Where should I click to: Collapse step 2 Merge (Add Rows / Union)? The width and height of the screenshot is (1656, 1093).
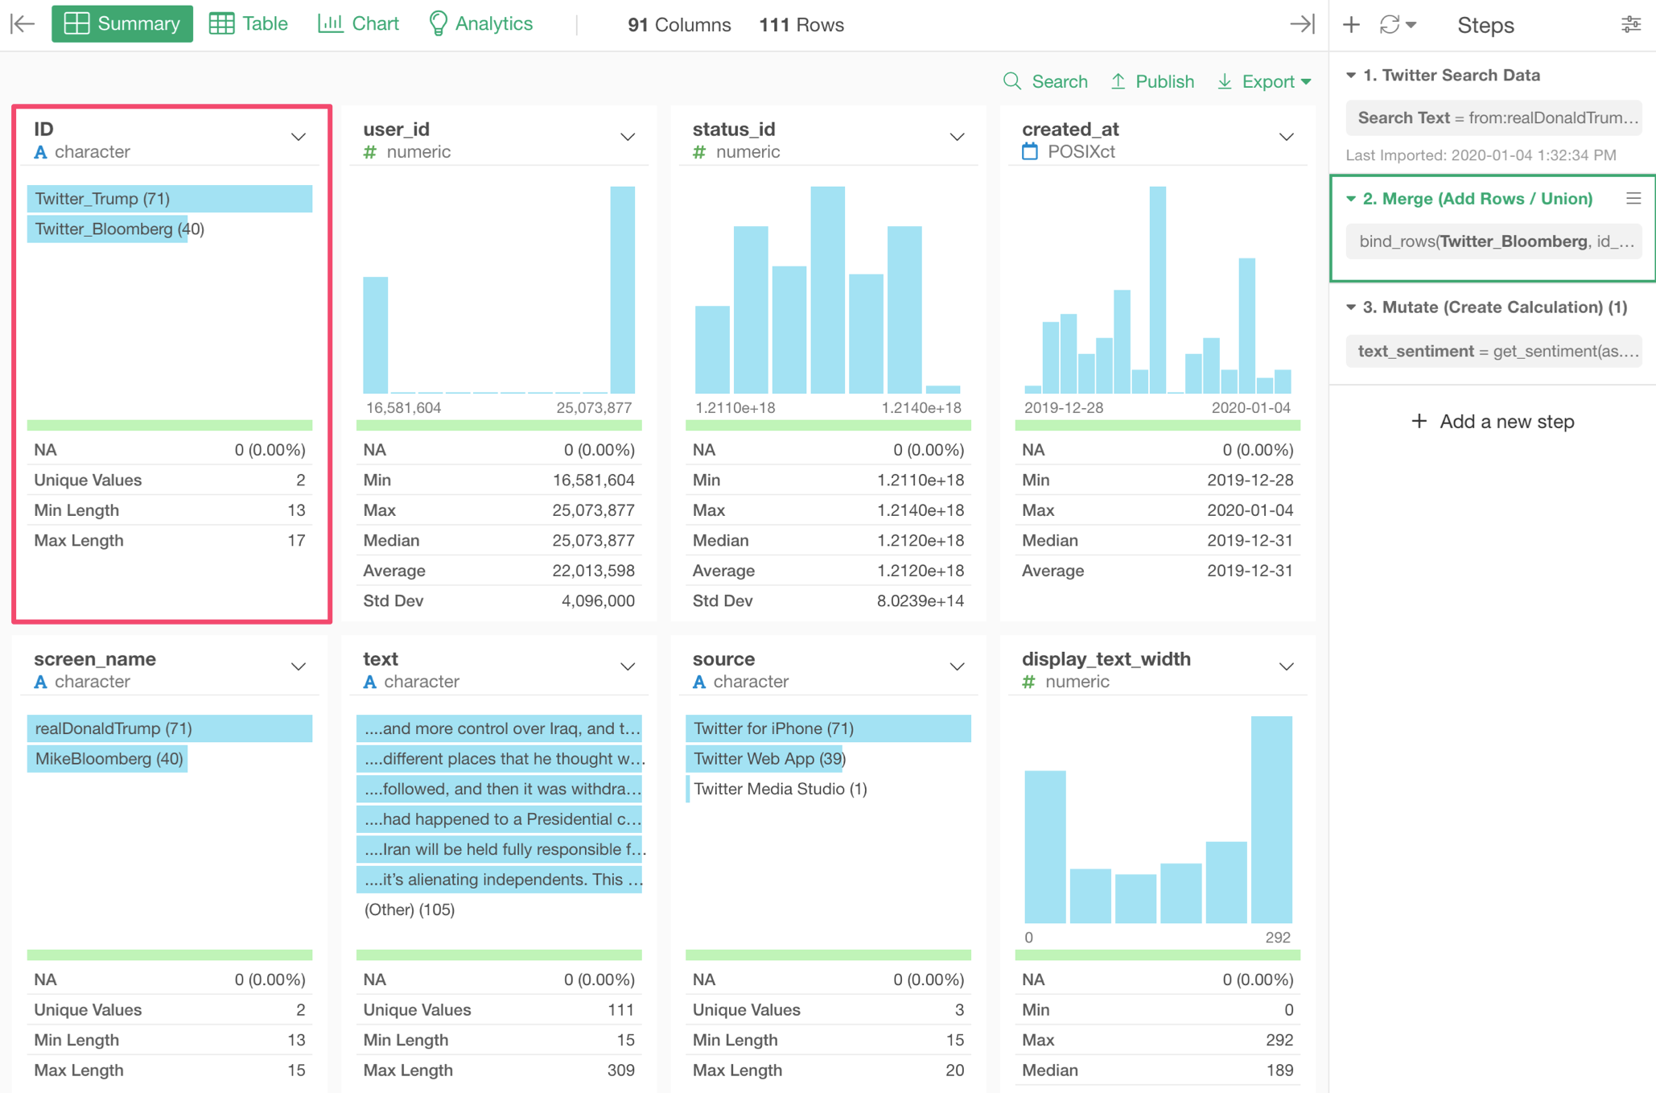point(1351,199)
